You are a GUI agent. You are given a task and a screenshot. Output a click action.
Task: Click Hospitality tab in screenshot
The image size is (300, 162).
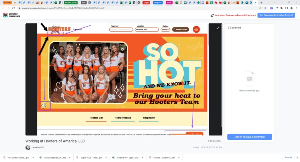pyautogui.click(x=149, y=118)
